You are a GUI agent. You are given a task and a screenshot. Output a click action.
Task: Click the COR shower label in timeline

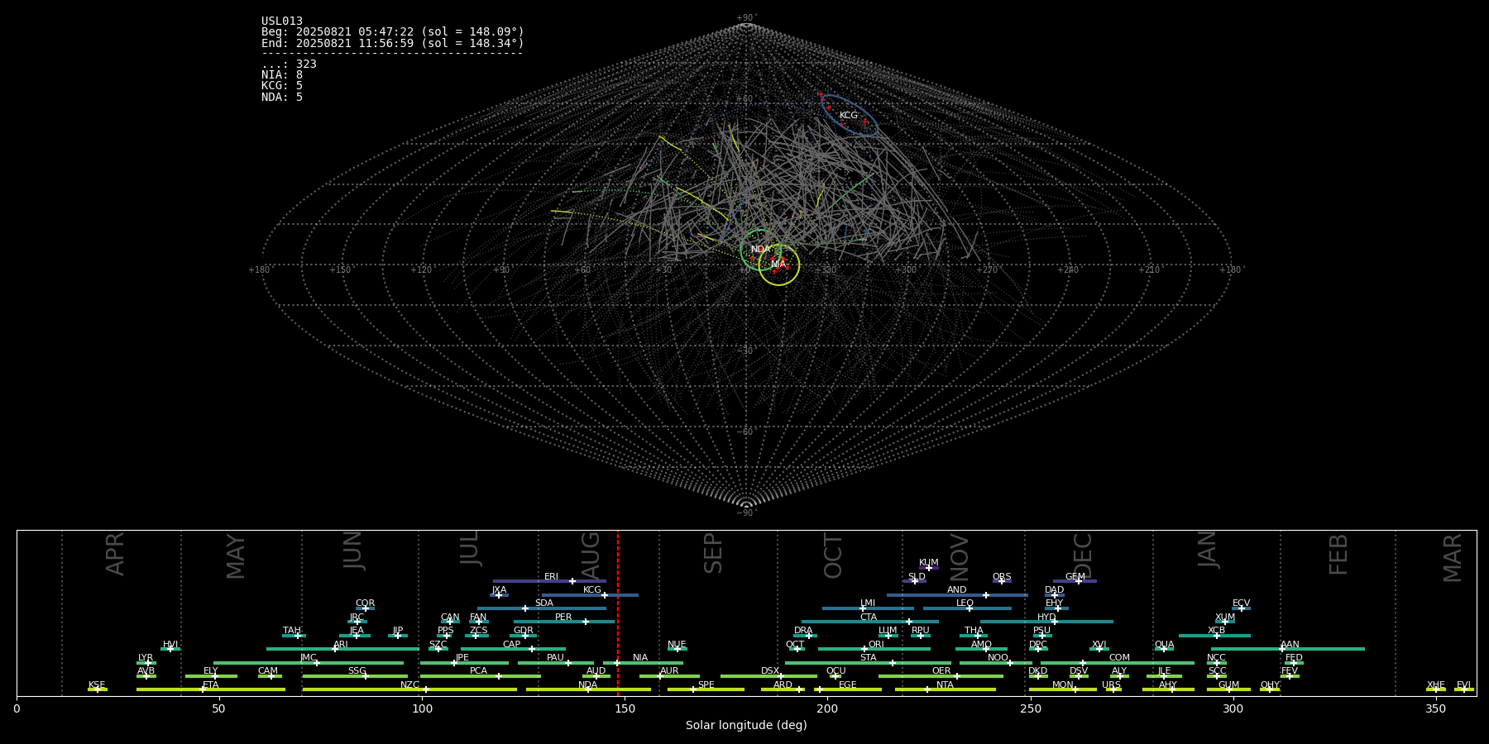[365, 603]
